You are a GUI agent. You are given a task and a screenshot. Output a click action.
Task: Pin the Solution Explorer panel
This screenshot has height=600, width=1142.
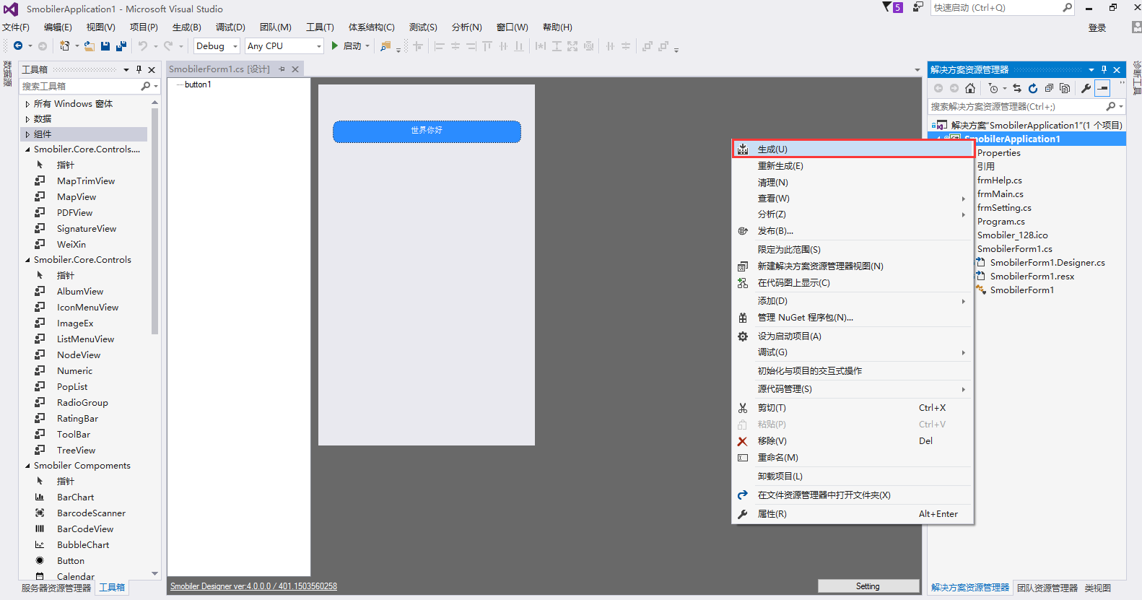tap(1104, 70)
